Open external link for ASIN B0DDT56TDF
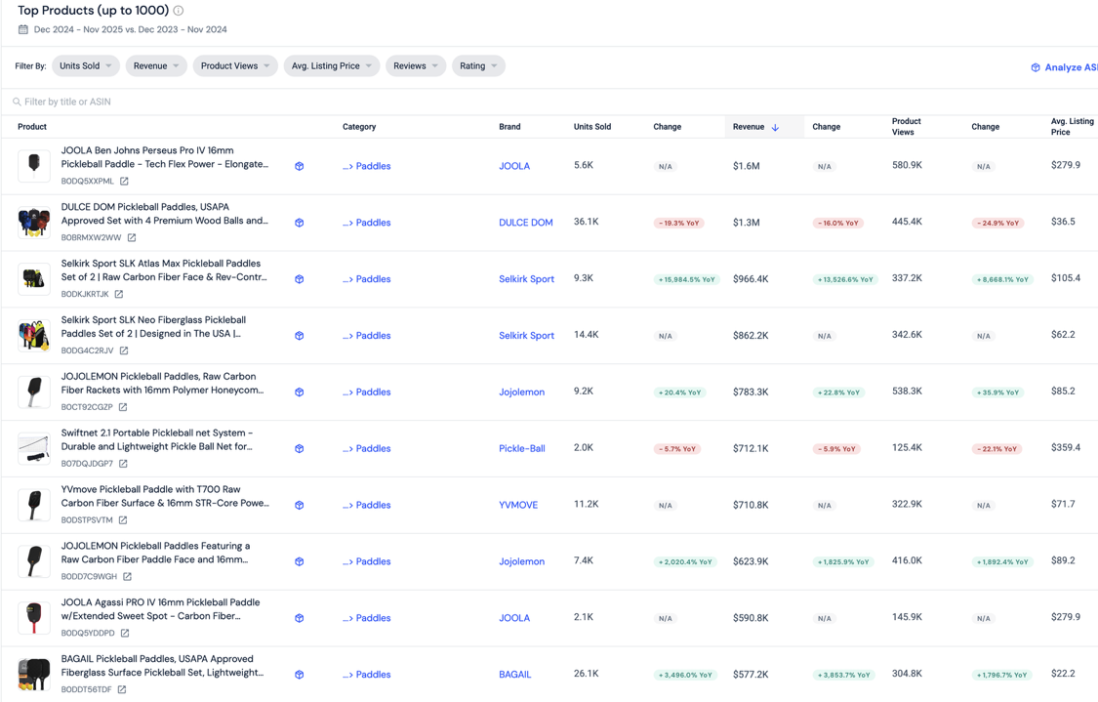The image size is (1098, 702). pyautogui.click(x=122, y=689)
